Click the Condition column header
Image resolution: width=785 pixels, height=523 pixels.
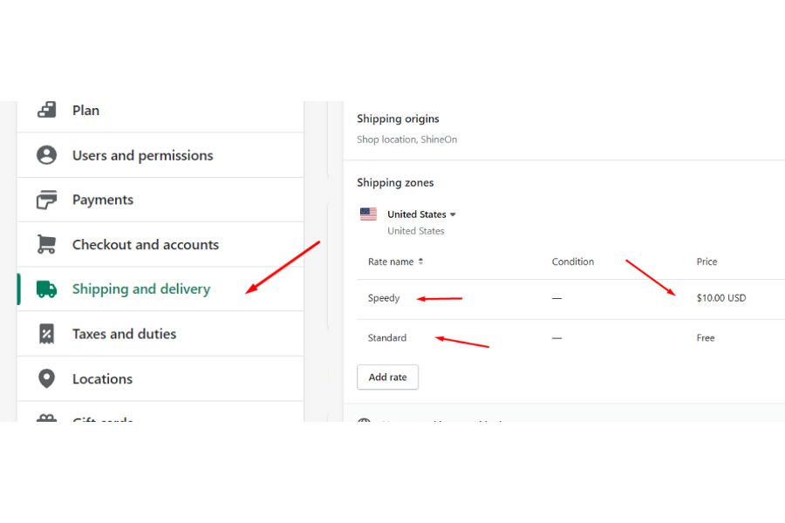[x=573, y=261]
